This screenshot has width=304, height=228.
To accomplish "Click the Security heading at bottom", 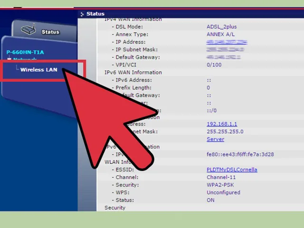I will (115, 208).
